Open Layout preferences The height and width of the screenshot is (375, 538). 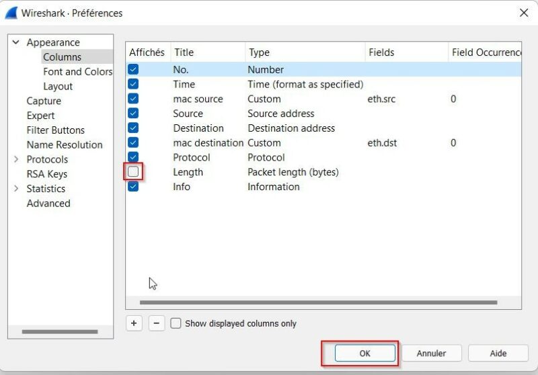click(x=58, y=87)
